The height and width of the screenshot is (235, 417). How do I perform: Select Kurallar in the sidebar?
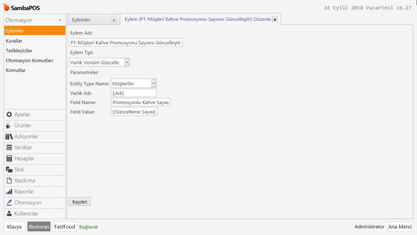pos(14,41)
